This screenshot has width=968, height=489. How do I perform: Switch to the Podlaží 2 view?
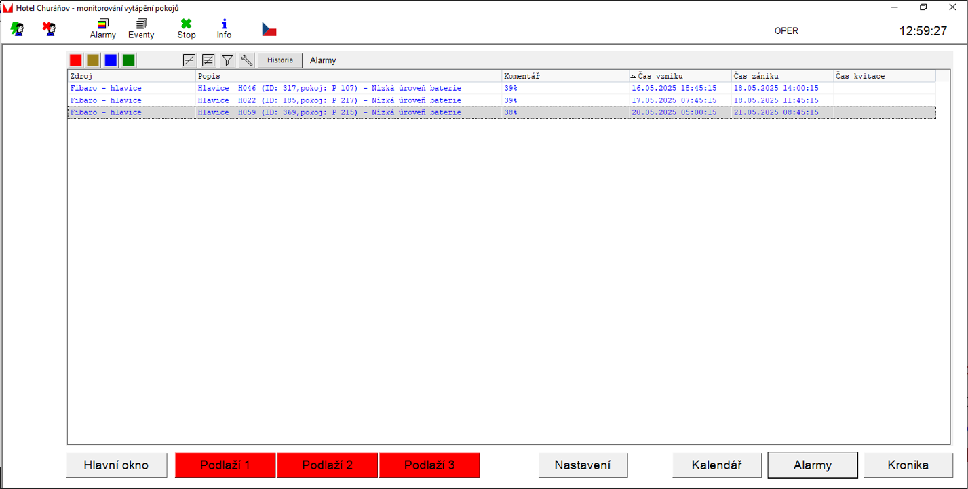tap(328, 465)
